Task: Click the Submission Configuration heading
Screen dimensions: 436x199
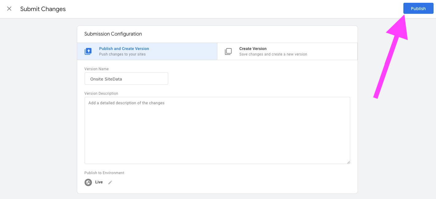Action: tap(113, 34)
